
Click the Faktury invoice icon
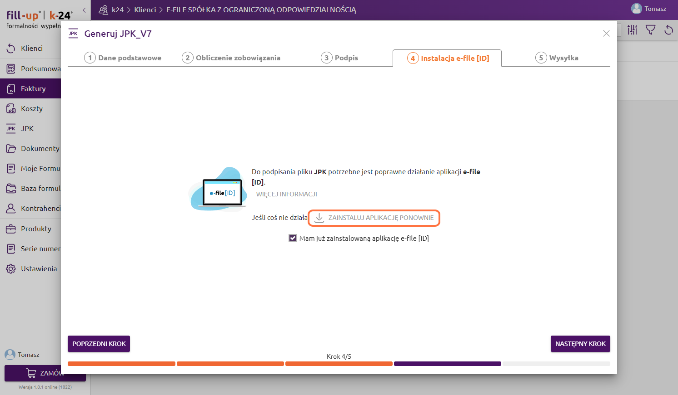click(11, 89)
